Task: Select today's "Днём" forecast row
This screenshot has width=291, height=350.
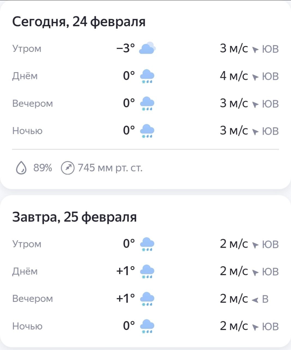Action: tap(25, 76)
